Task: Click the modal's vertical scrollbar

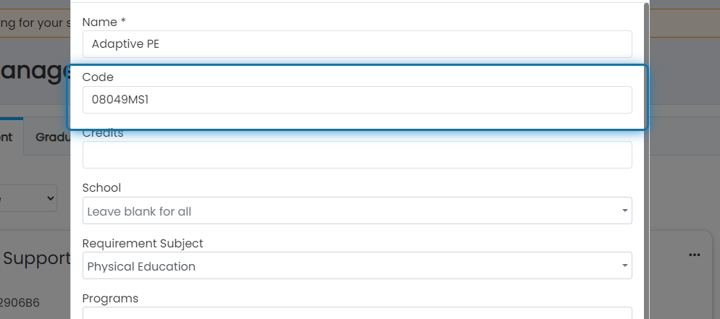Action: point(647,161)
